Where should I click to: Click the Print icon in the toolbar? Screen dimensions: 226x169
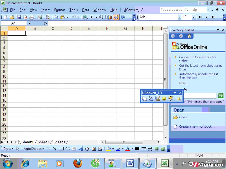coord(40,17)
